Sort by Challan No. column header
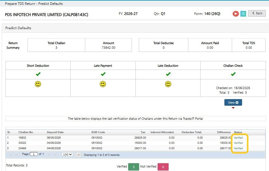 pos(26,132)
